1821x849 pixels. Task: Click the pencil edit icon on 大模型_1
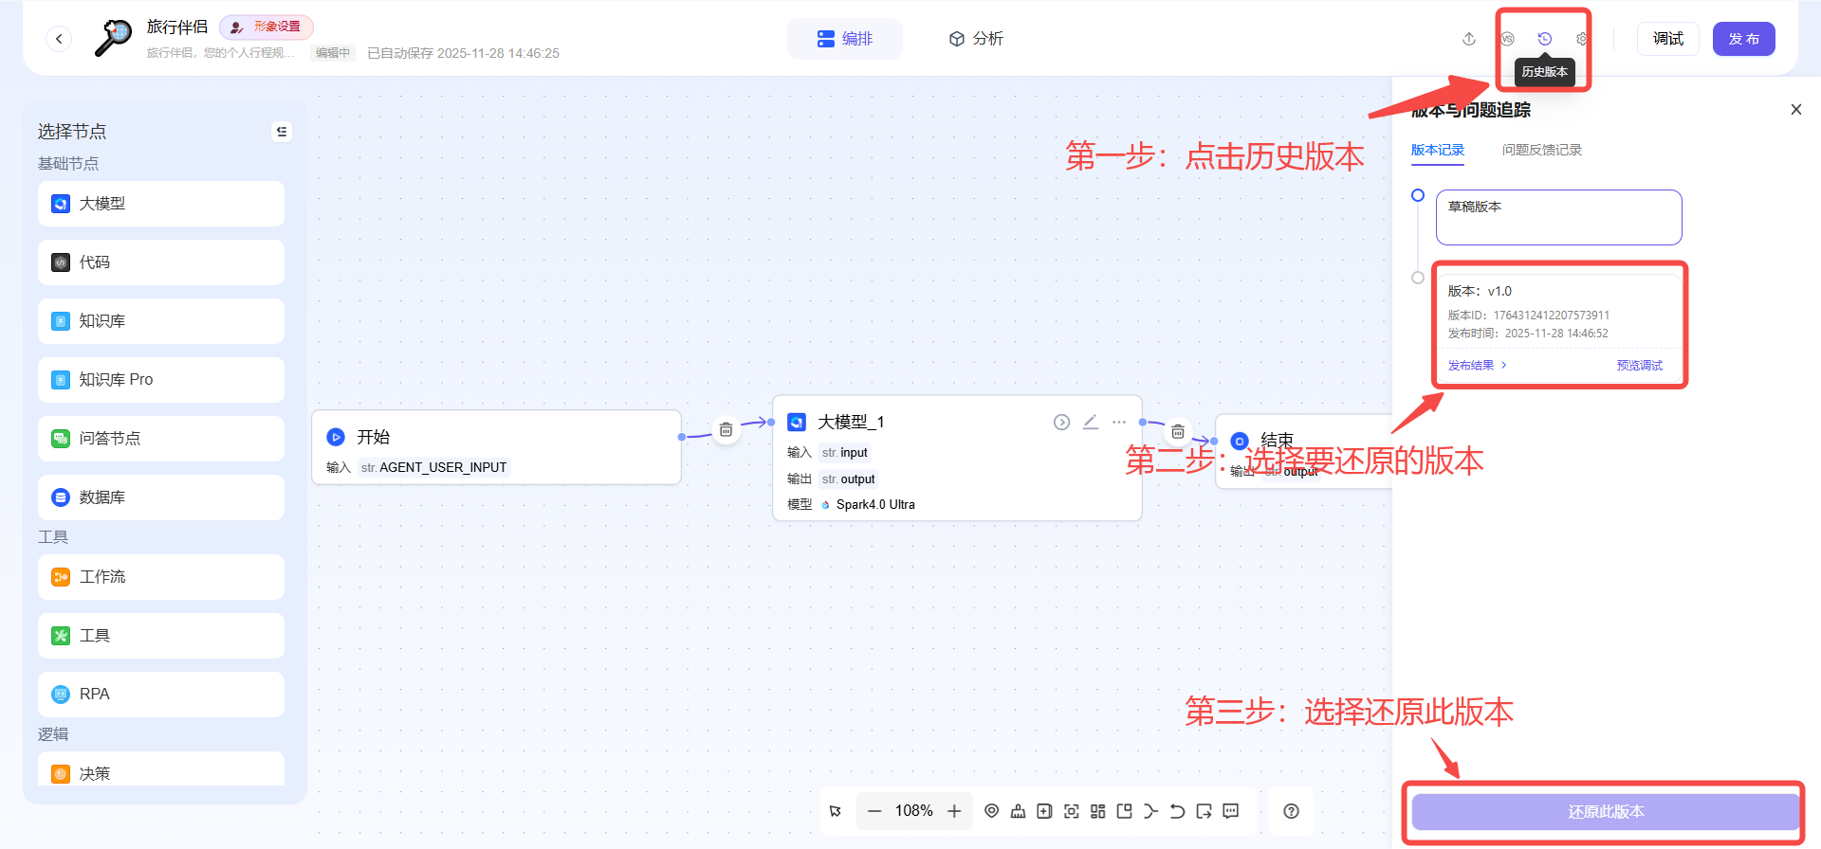(1091, 422)
